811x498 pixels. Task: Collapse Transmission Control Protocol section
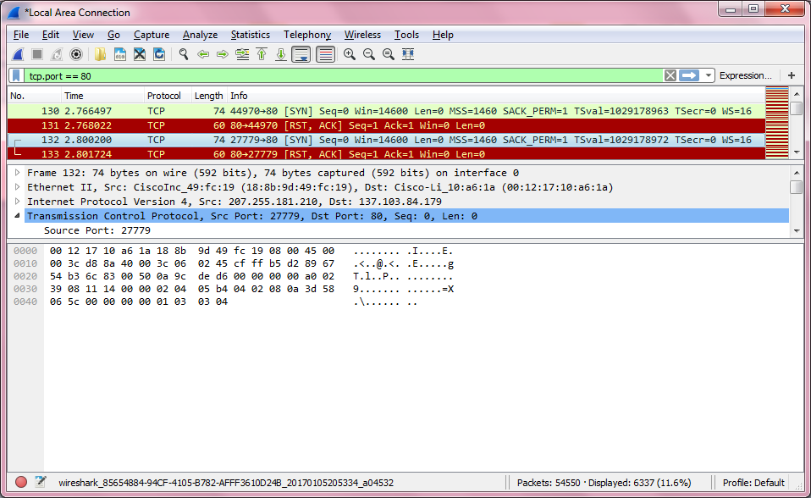pos(17,216)
